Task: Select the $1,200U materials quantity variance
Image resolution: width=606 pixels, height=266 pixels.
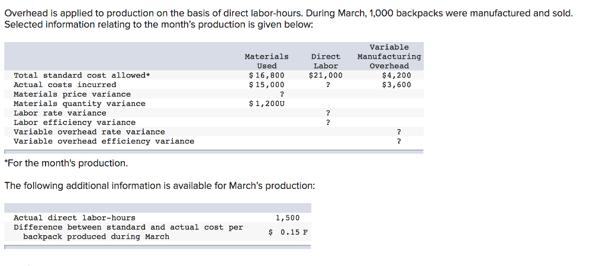Action: tap(267, 104)
